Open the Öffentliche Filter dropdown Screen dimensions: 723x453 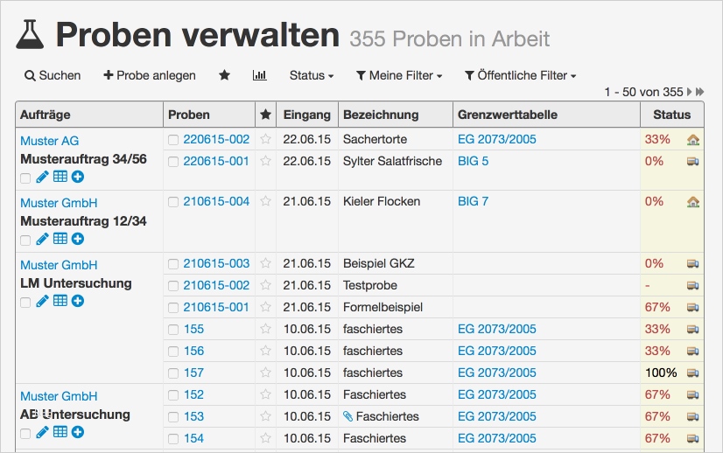point(520,75)
